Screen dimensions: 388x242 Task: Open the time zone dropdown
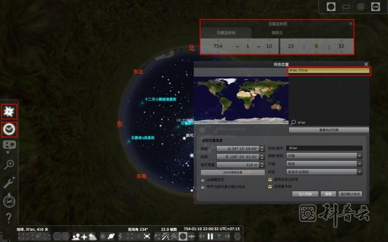point(324,172)
